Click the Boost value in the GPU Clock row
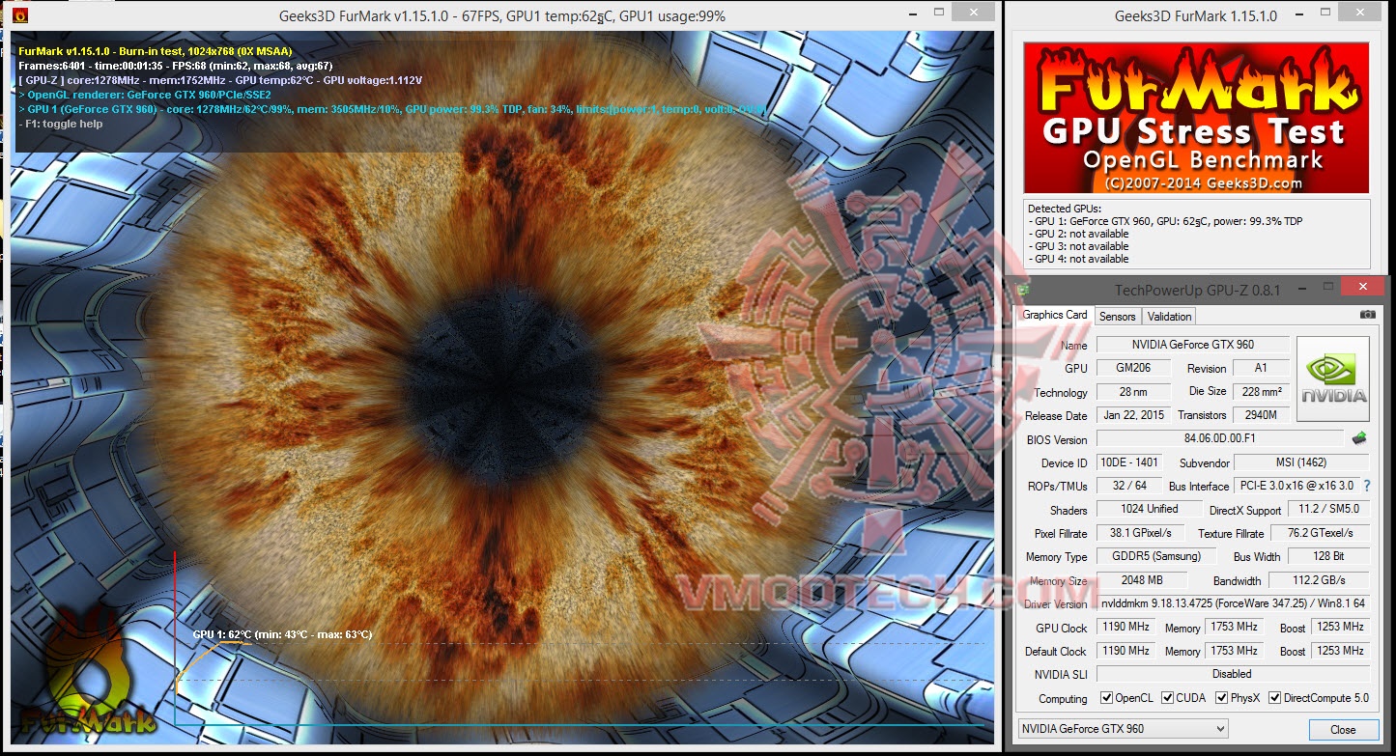The width and height of the screenshot is (1396, 756). click(x=1340, y=628)
